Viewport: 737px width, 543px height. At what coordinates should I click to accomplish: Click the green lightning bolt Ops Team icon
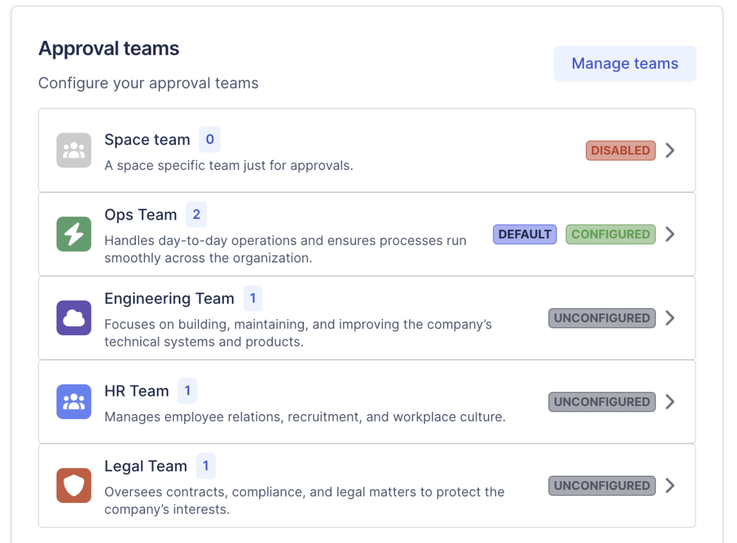pos(74,234)
